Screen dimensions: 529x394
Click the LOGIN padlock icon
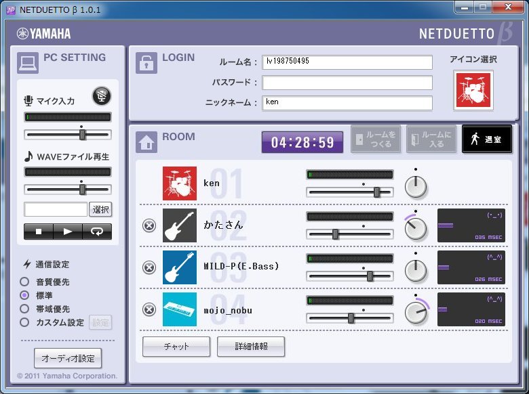tap(146, 63)
